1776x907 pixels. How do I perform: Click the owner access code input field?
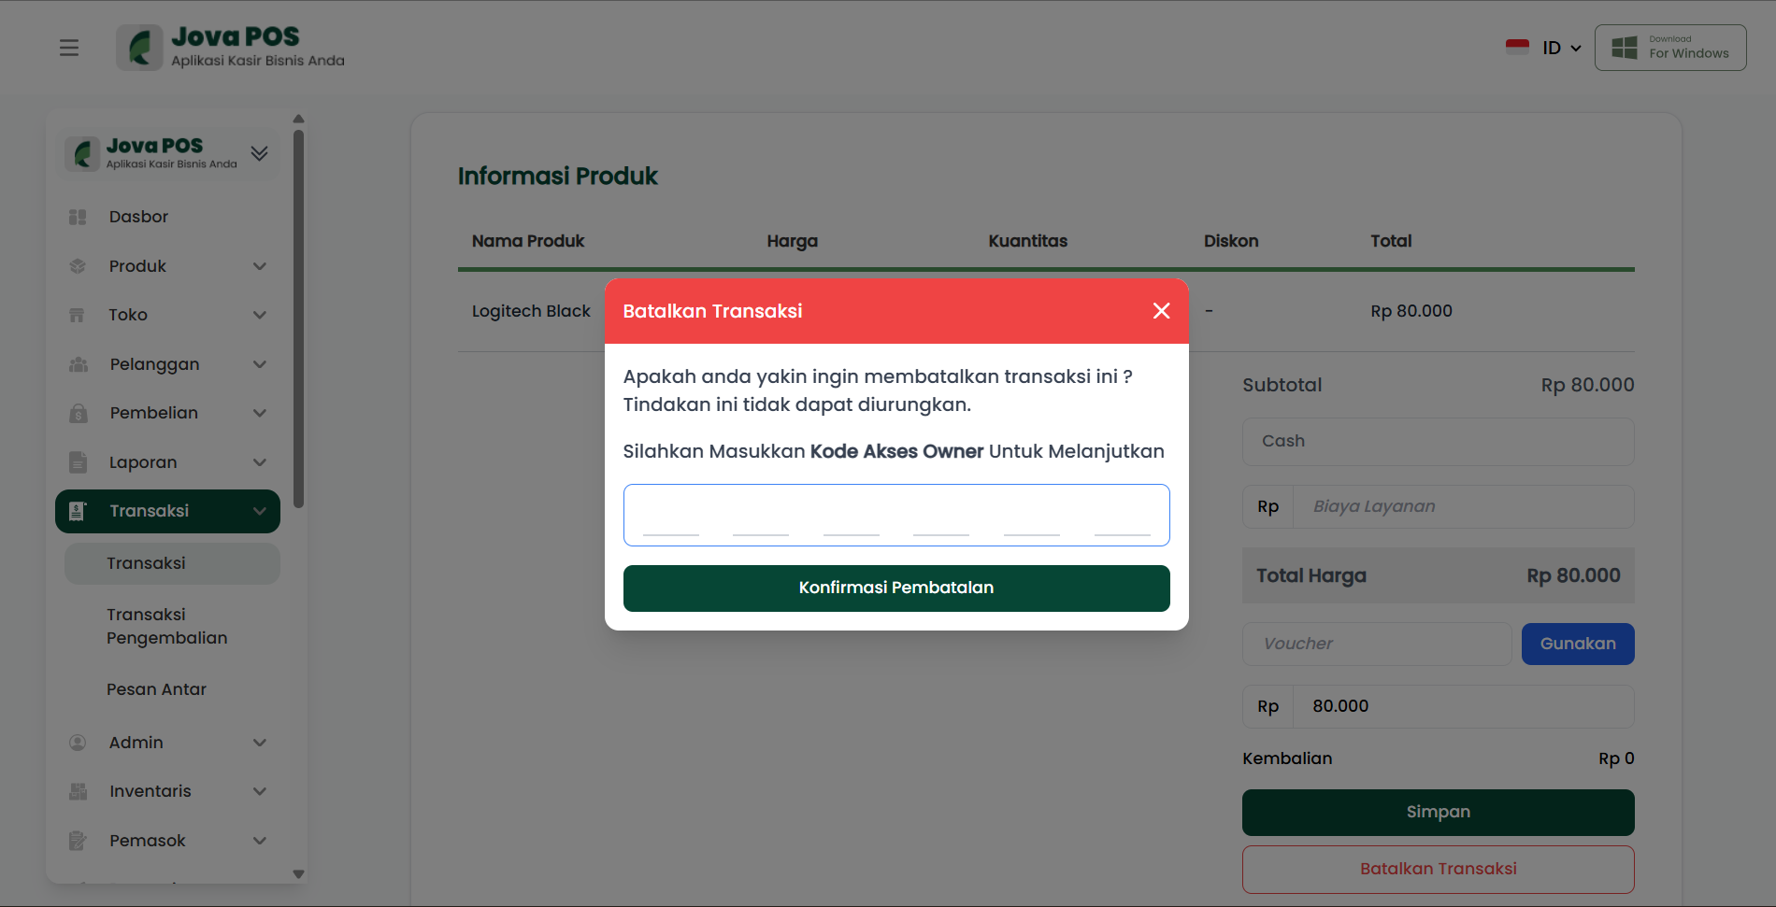[895, 515]
